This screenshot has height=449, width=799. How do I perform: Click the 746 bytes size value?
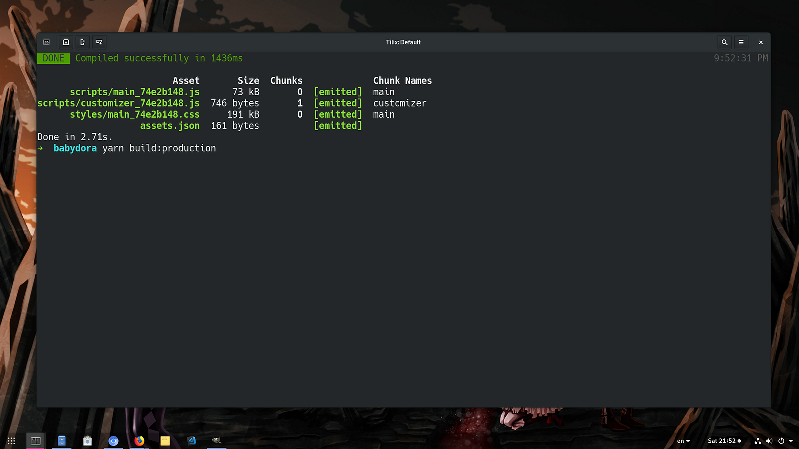coord(235,103)
